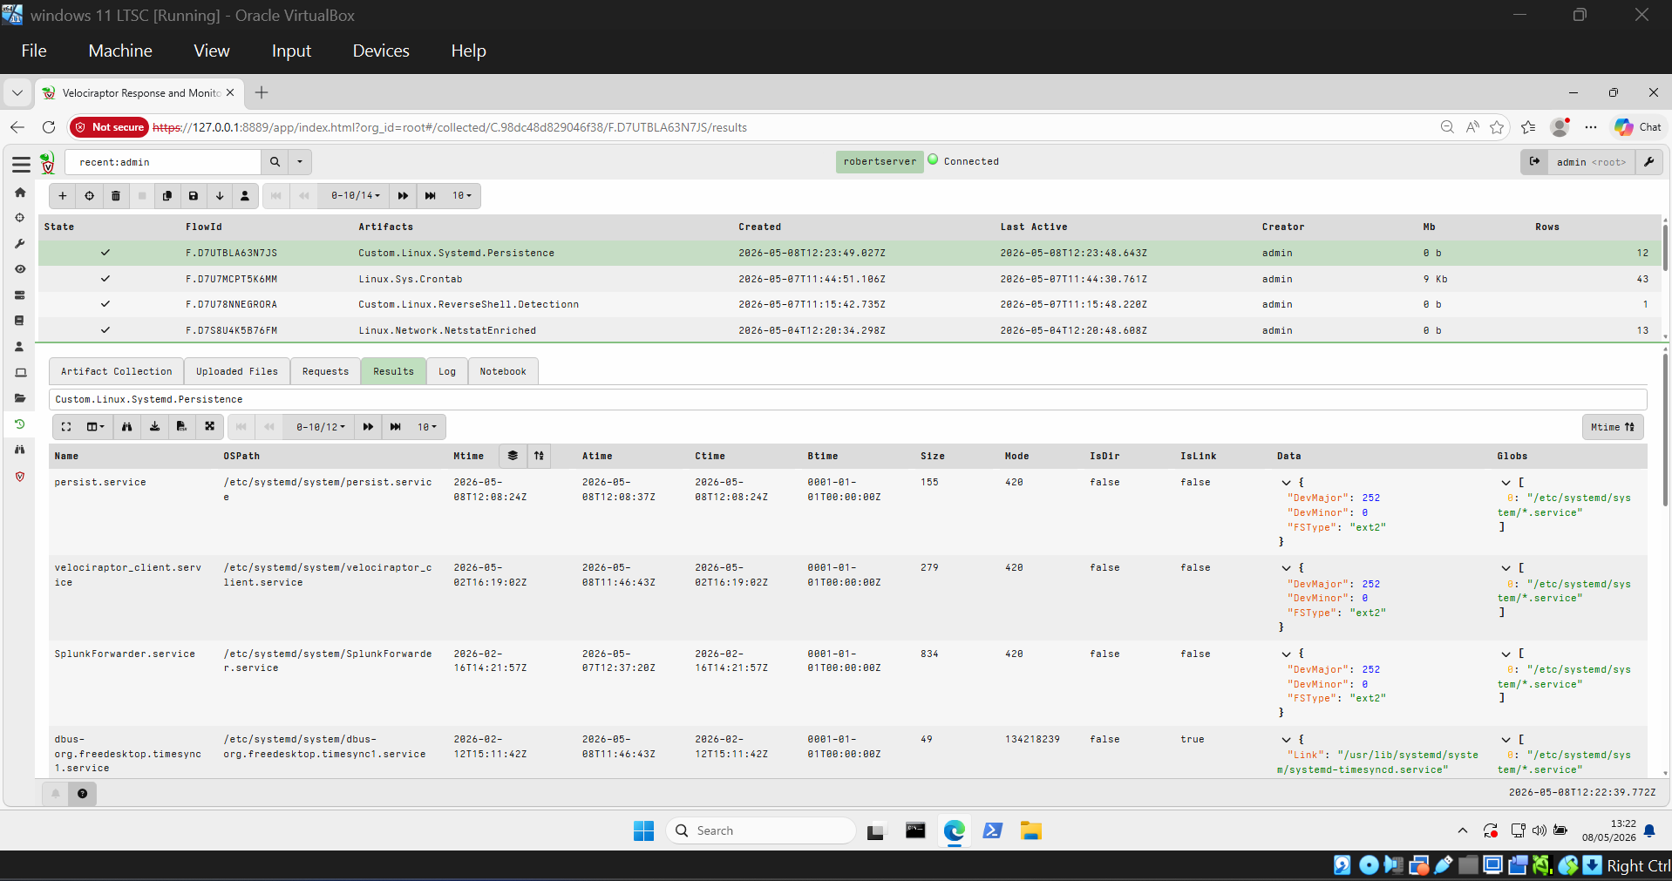Open PowerShell from the taskbar
This screenshot has height=881, width=1672.
click(x=992, y=831)
